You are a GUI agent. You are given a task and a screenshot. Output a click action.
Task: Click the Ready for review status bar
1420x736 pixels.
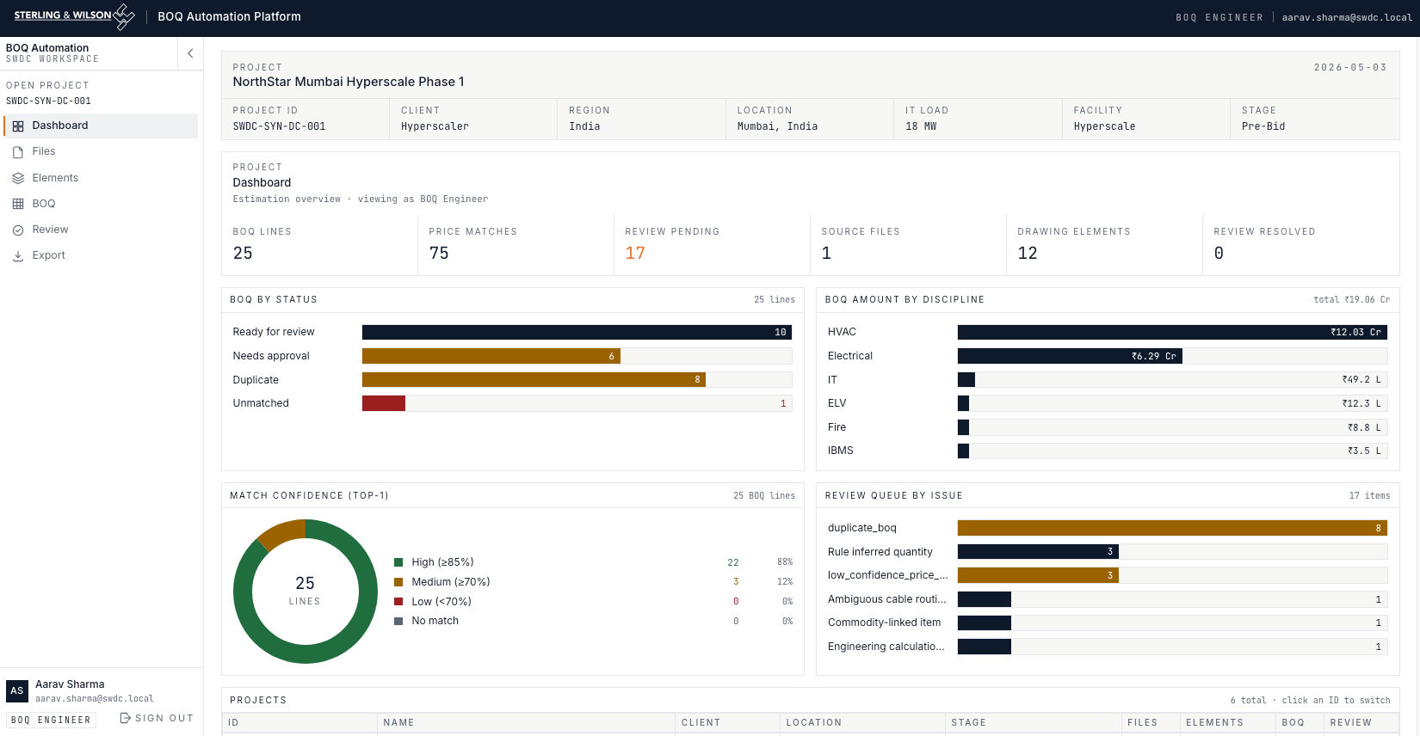(577, 332)
